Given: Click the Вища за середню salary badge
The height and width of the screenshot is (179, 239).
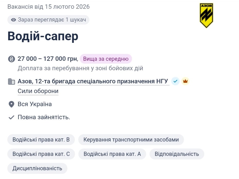Looking at the screenshot, I should (105, 59).
